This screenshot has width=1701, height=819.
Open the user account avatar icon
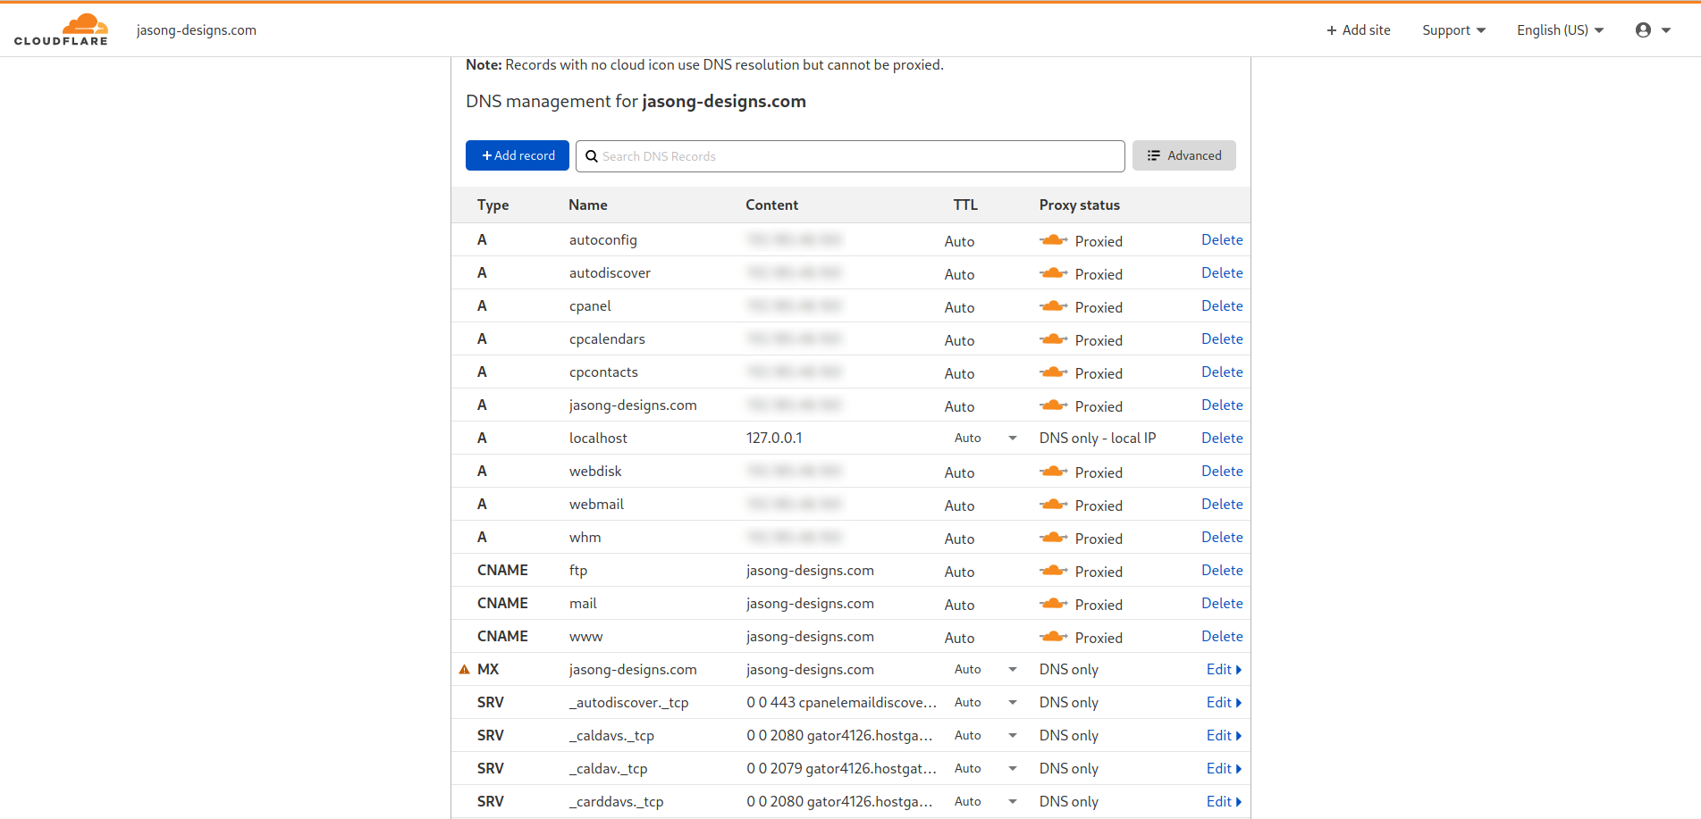(1643, 29)
